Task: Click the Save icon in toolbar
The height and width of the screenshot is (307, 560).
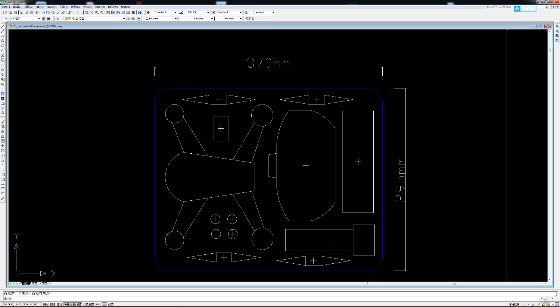Action: pyautogui.click(x=15, y=12)
